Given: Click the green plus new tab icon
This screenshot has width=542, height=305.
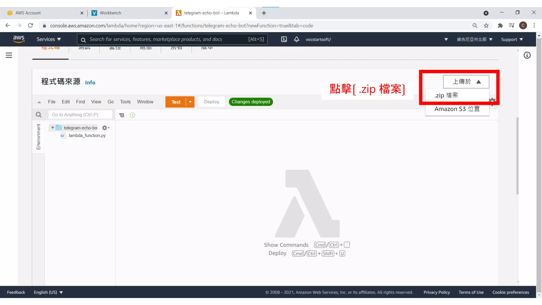Looking at the screenshot, I should point(132,115).
